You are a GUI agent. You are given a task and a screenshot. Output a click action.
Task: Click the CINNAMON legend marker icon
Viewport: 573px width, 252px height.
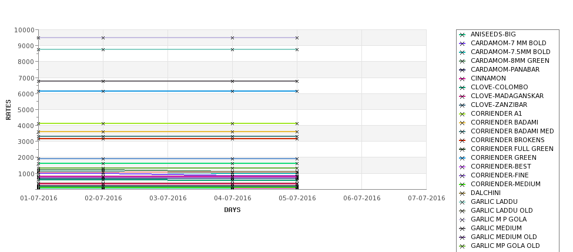pyautogui.click(x=463, y=79)
